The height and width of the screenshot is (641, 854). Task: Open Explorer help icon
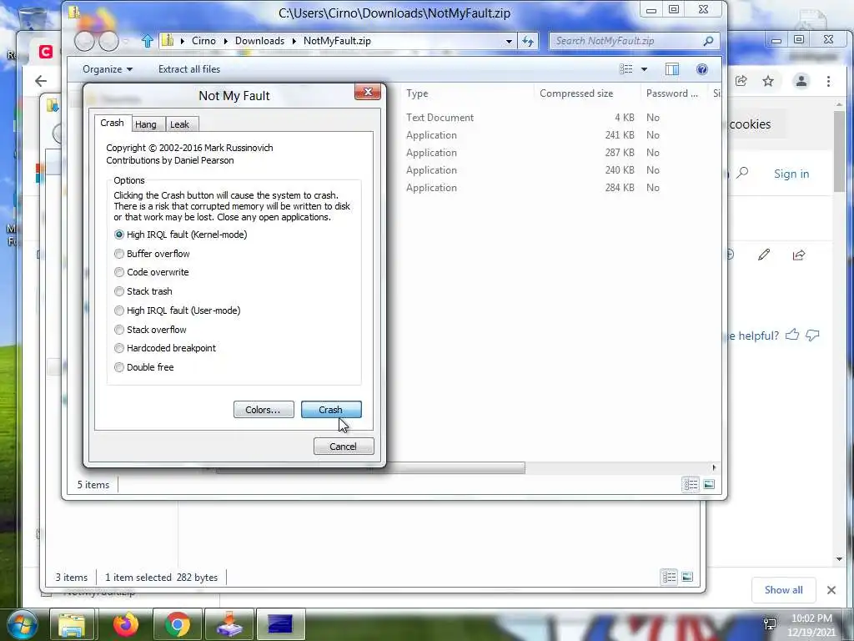pyautogui.click(x=702, y=69)
